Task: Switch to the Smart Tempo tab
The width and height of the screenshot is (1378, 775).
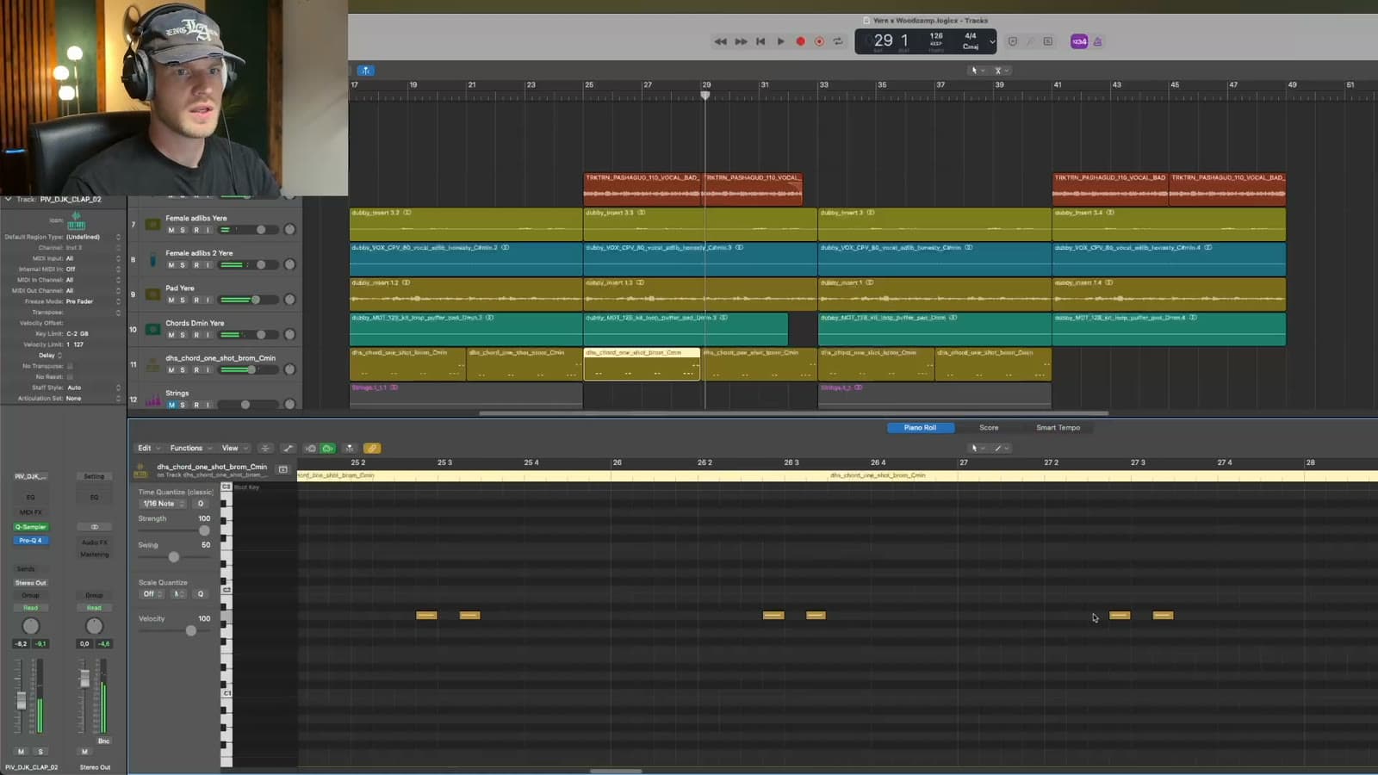Action: coord(1058,427)
